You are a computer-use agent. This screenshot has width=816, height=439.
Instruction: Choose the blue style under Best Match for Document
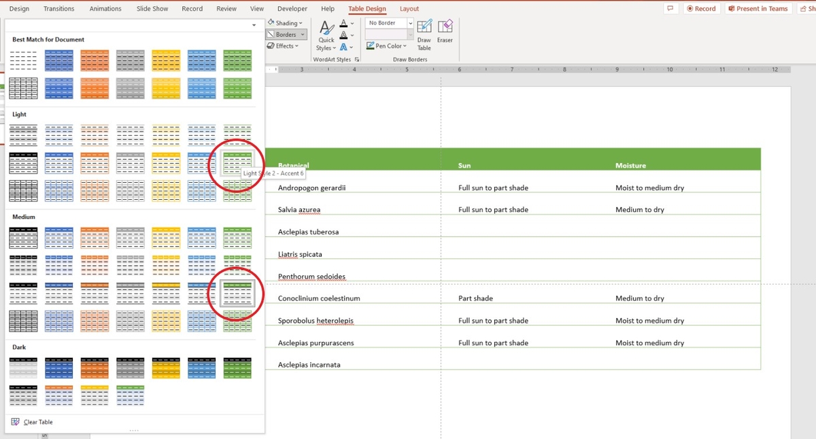59,60
